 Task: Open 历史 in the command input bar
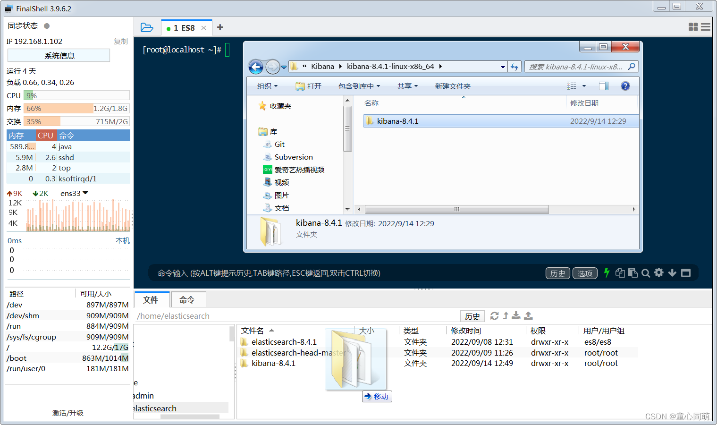tap(557, 273)
